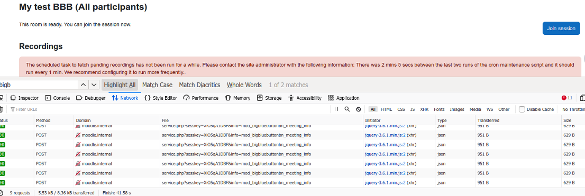Viewport: 585px width, 196px height.
Task: Click the "9 requests" status text
Action: point(20,193)
